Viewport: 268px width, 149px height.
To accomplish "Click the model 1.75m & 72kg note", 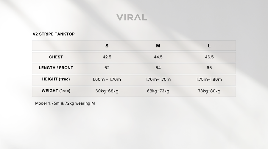I will coord(65,103).
